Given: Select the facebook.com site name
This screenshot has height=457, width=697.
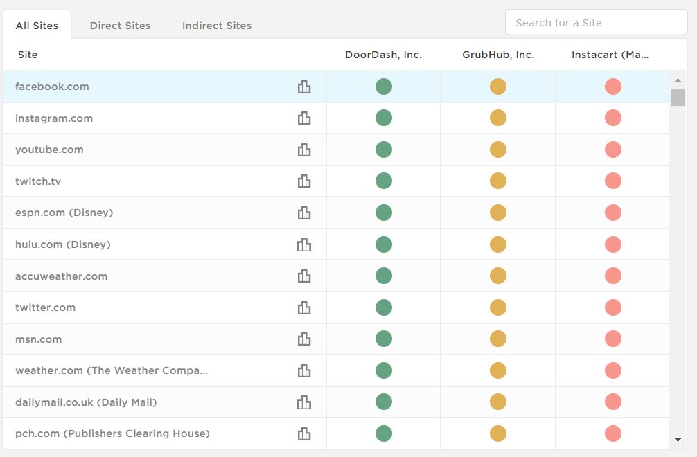Looking at the screenshot, I should [52, 87].
